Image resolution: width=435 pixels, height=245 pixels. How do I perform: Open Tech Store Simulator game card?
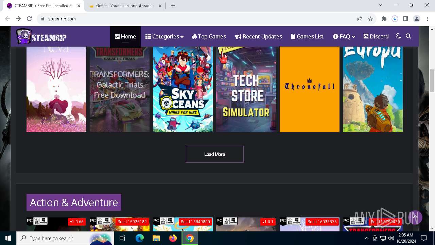pos(246,89)
